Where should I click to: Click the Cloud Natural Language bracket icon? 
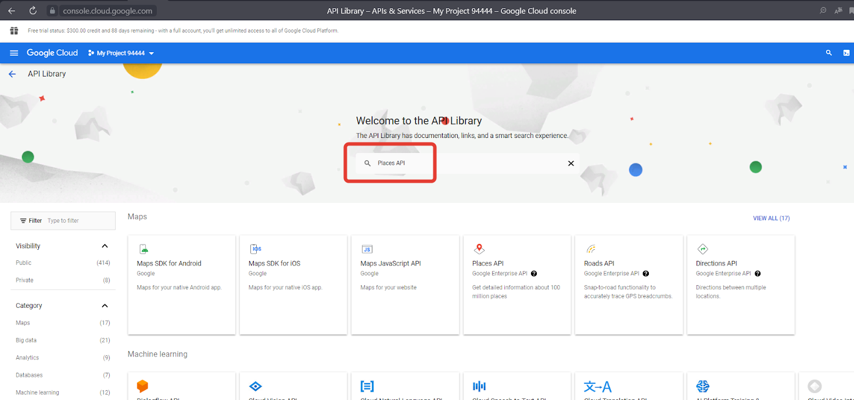tap(367, 386)
